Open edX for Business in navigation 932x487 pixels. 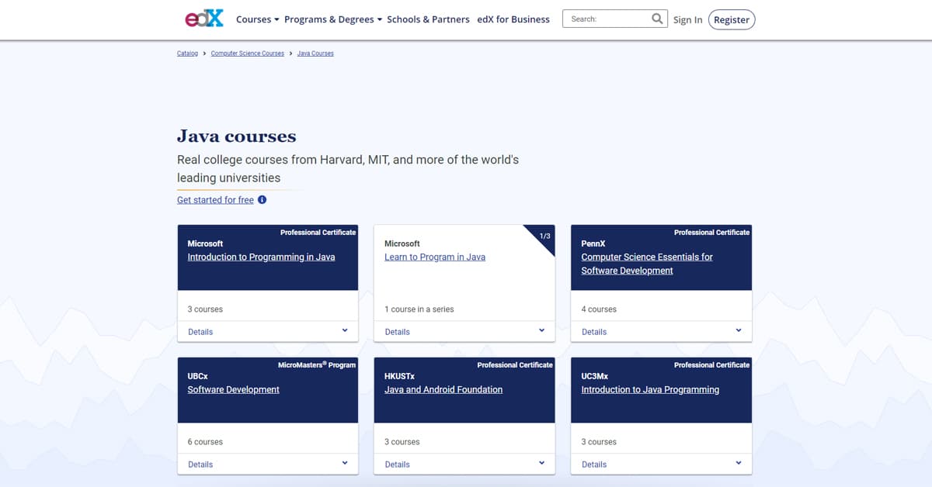pyautogui.click(x=513, y=19)
